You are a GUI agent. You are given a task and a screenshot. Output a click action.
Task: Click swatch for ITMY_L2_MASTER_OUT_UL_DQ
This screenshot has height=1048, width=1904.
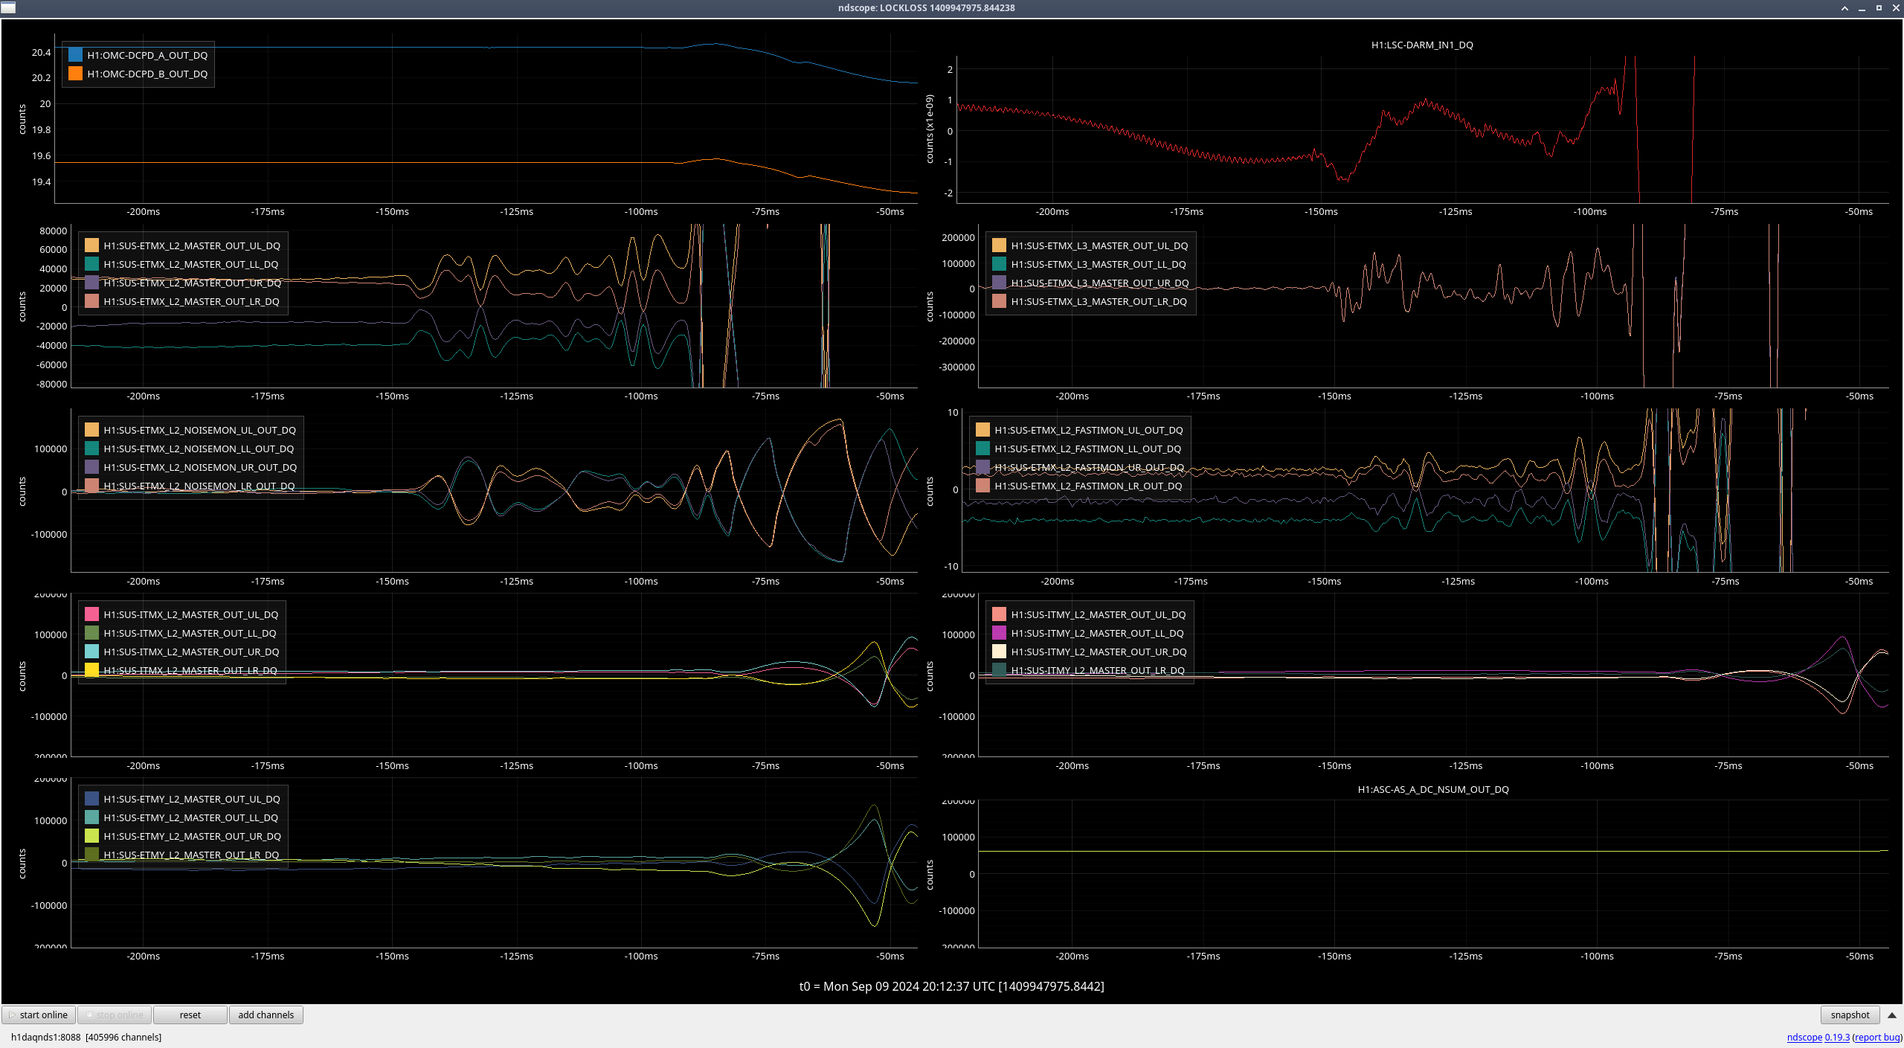tap(999, 614)
